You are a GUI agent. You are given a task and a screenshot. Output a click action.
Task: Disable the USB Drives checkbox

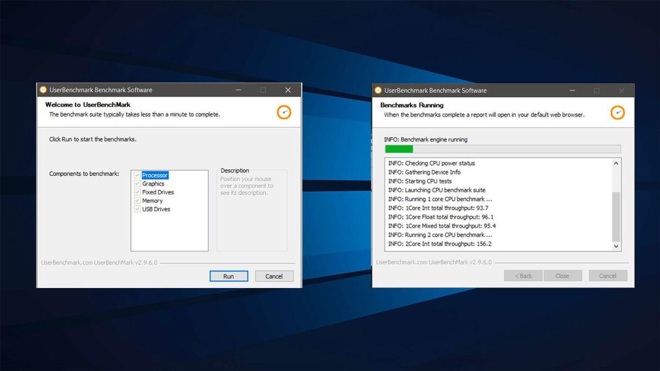pyautogui.click(x=137, y=209)
